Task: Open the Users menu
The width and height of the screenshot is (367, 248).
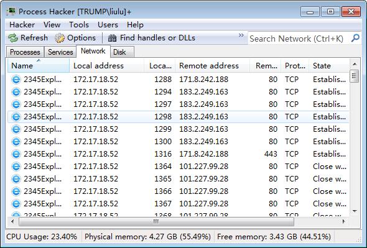Action: point(108,25)
